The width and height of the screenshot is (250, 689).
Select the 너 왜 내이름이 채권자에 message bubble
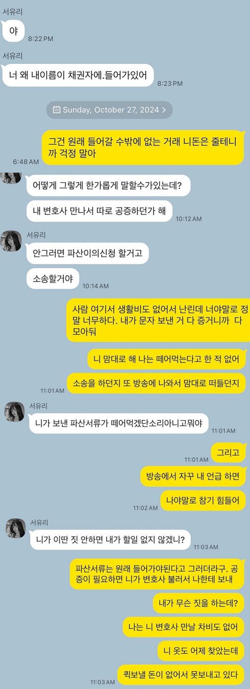78,75
